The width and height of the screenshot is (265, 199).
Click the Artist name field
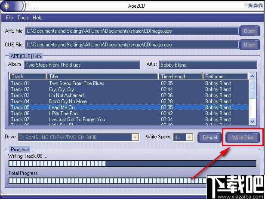(208, 65)
